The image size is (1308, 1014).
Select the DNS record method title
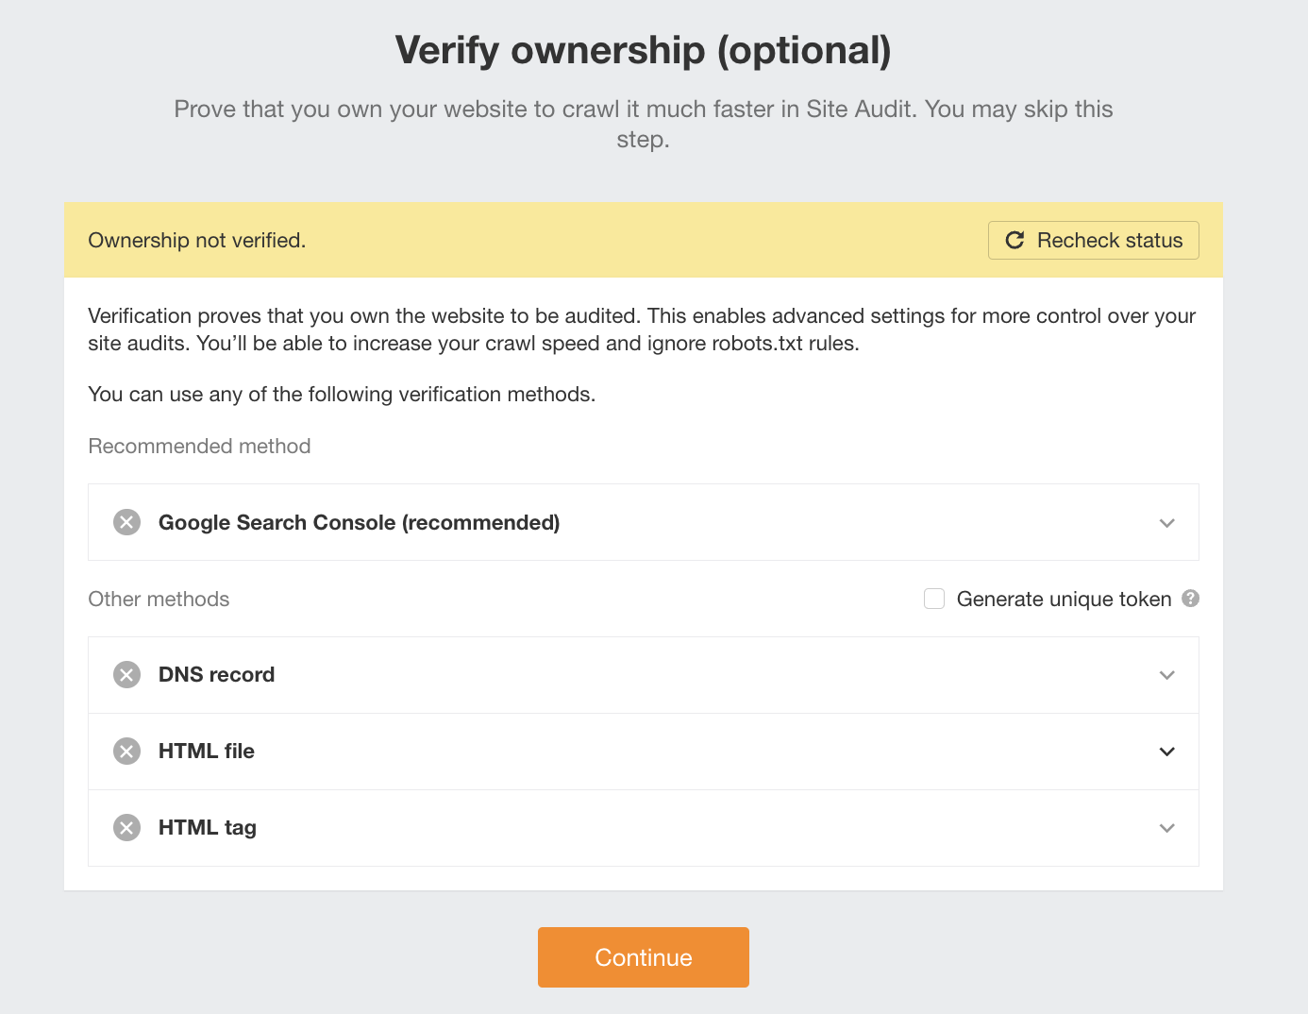216,674
